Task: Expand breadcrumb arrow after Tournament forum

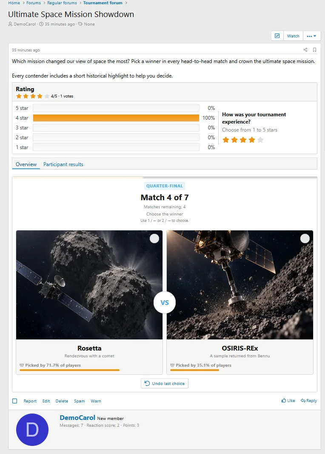Action: [126, 3]
